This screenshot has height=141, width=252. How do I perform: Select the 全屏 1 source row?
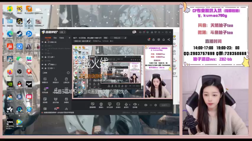(x=56, y=57)
